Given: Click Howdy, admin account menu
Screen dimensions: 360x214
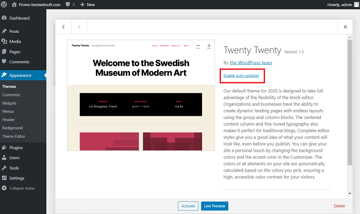Looking at the screenshot, I should 340,5.
